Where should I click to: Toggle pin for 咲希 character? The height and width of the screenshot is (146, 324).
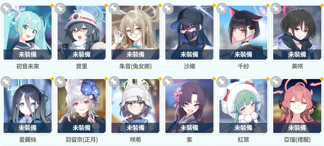click(x=114, y=82)
